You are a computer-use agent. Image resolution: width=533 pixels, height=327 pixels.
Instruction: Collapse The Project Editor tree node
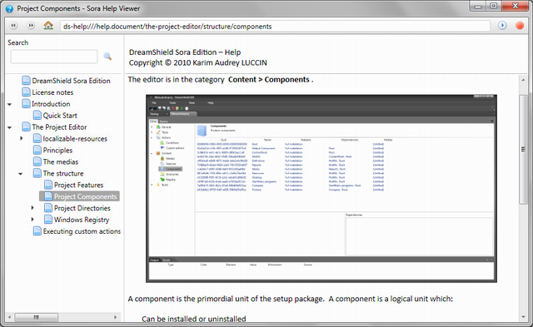9,127
